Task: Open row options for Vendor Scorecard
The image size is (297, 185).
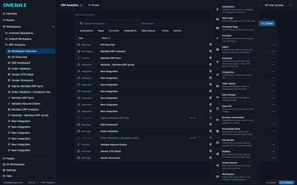Action: click(x=274, y=158)
